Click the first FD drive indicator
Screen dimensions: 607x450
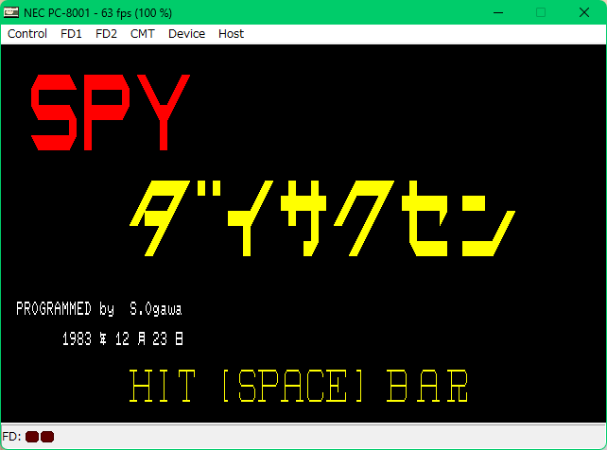32,437
